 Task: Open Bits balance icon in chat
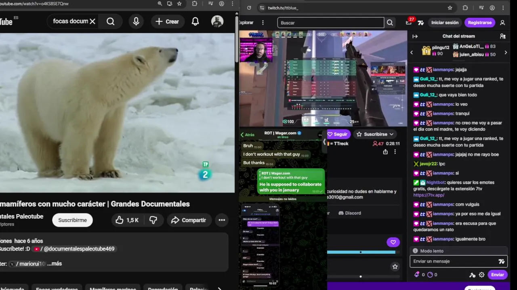point(417,275)
